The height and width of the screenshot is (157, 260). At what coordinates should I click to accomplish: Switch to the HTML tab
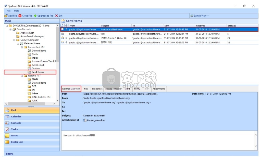click(x=137, y=89)
